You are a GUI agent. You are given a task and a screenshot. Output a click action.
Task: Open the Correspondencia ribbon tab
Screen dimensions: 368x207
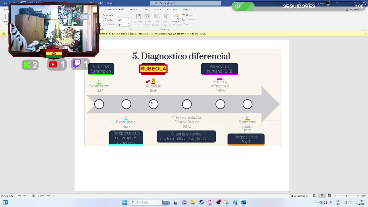(x=114, y=9)
